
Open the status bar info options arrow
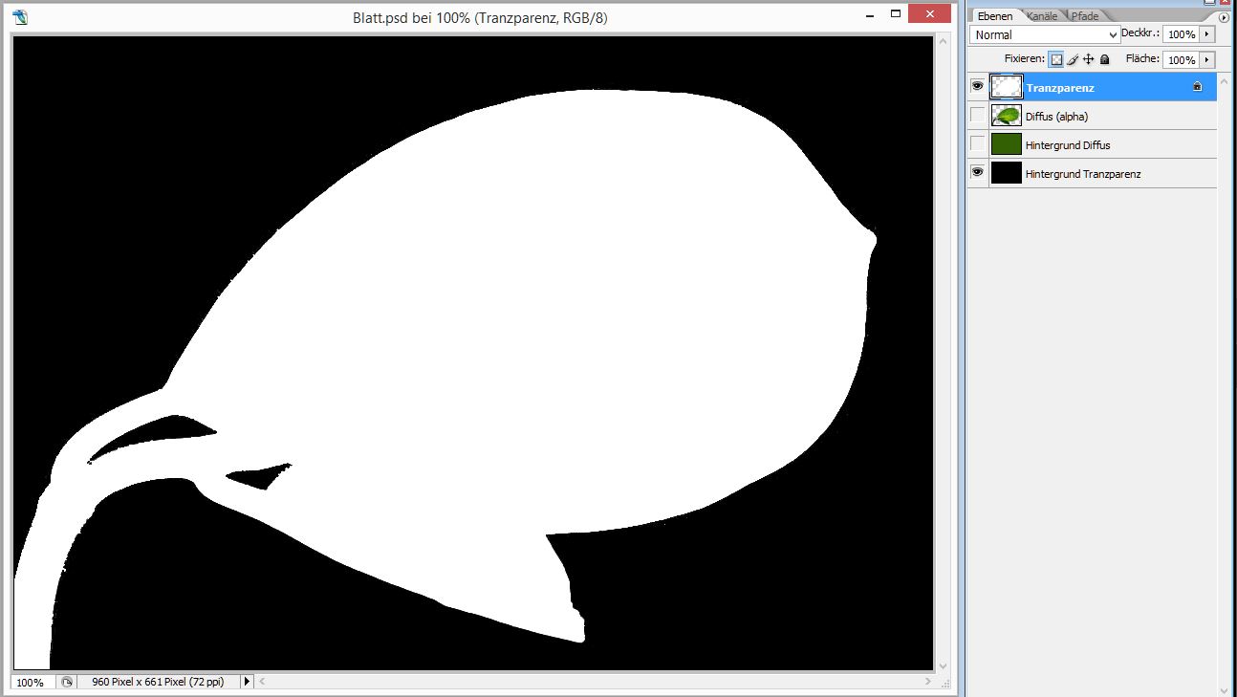click(247, 682)
